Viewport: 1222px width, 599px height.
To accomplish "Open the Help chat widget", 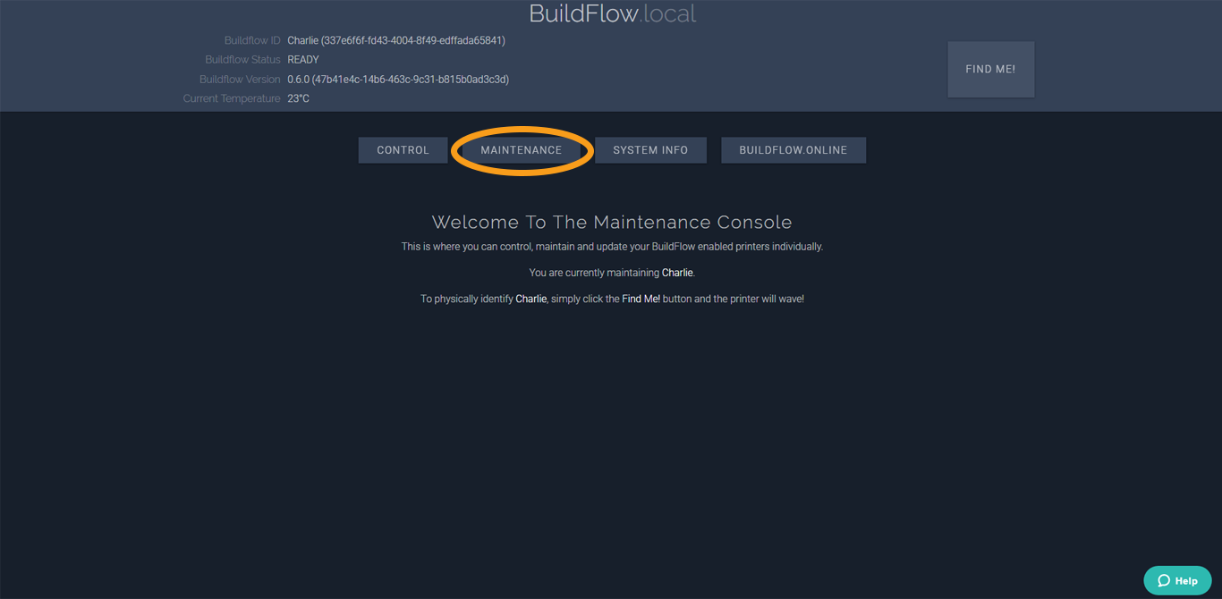I will coord(1177,580).
